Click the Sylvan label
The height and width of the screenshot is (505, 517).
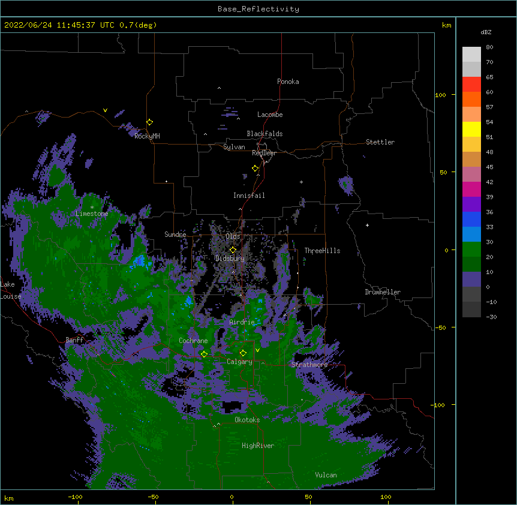click(234, 147)
